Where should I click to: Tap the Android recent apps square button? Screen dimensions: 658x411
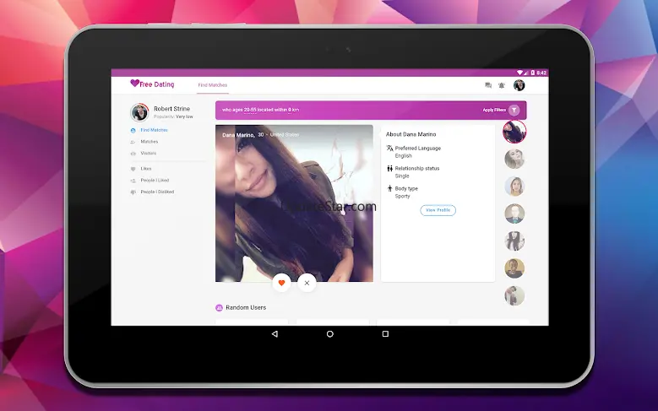385,334
